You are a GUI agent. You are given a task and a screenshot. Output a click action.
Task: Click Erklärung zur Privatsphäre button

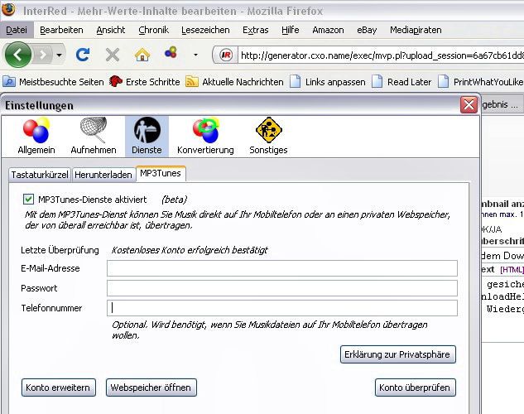click(x=397, y=354)
